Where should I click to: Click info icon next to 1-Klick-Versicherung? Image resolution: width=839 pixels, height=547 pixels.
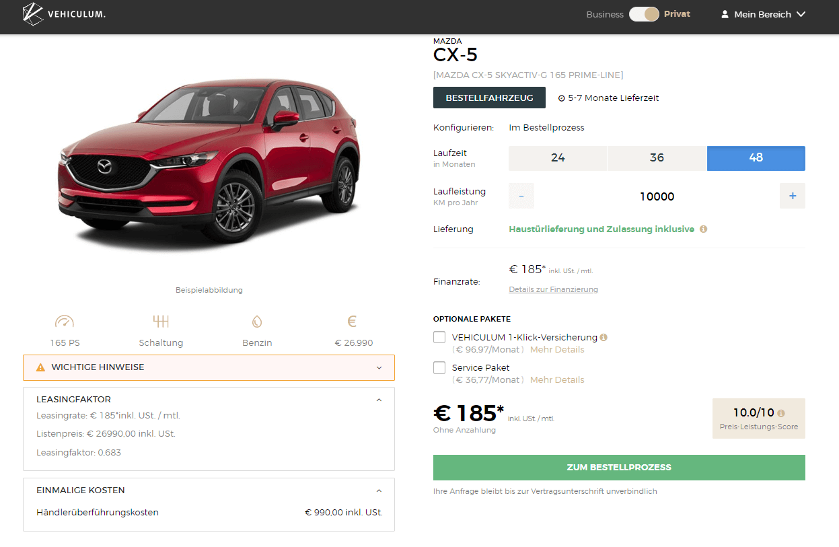coord(604,338)
